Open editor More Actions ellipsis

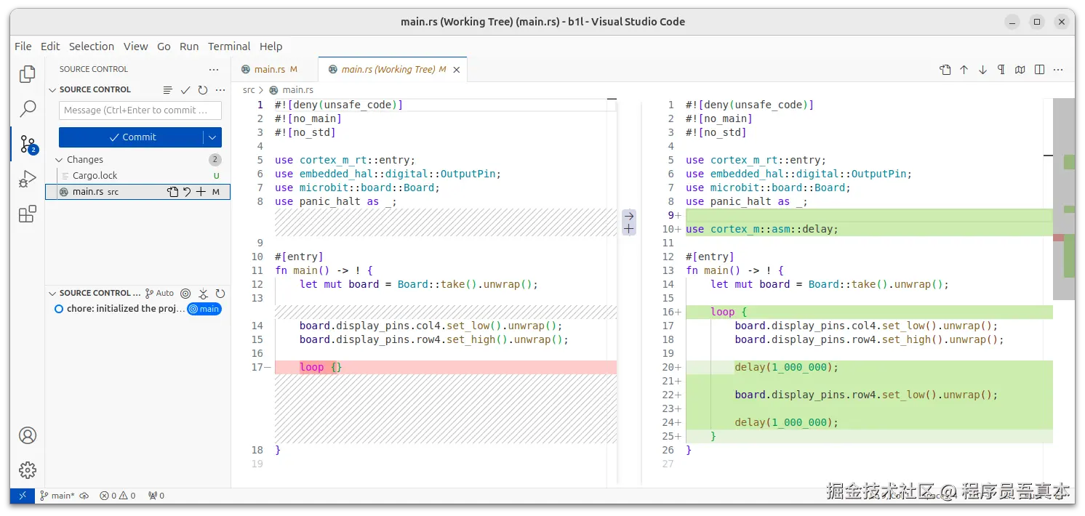pyautogui.click(x=1058, y=70)
